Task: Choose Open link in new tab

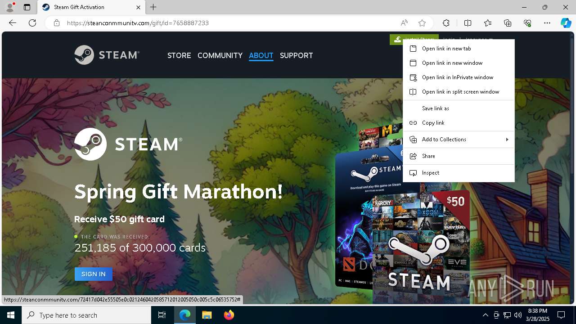Action: click(x=459, y=49)
